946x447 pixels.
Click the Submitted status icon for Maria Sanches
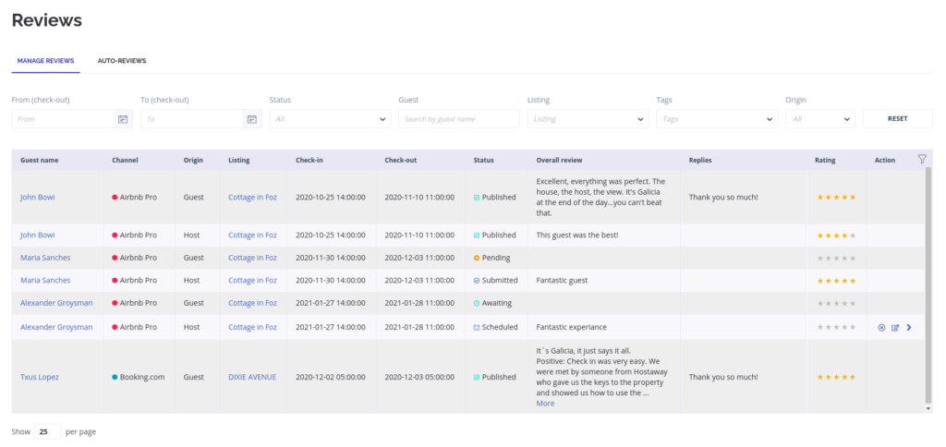tap(477, 281)
